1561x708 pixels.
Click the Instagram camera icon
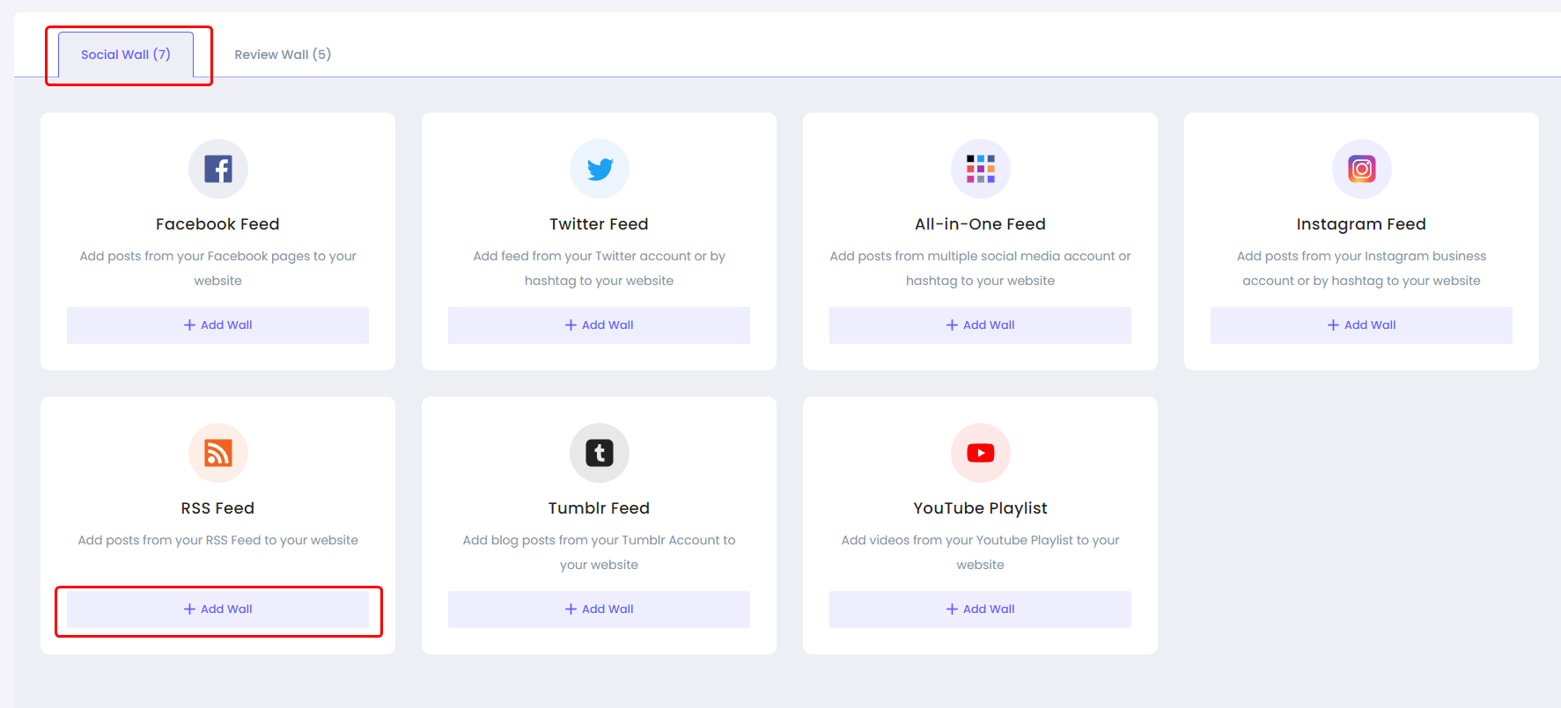pyautogui.click(x=1362, y=169)
